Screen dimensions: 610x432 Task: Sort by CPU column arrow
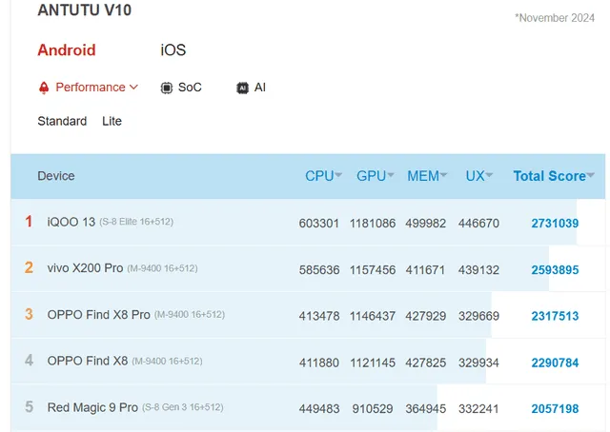click(338, 175)
